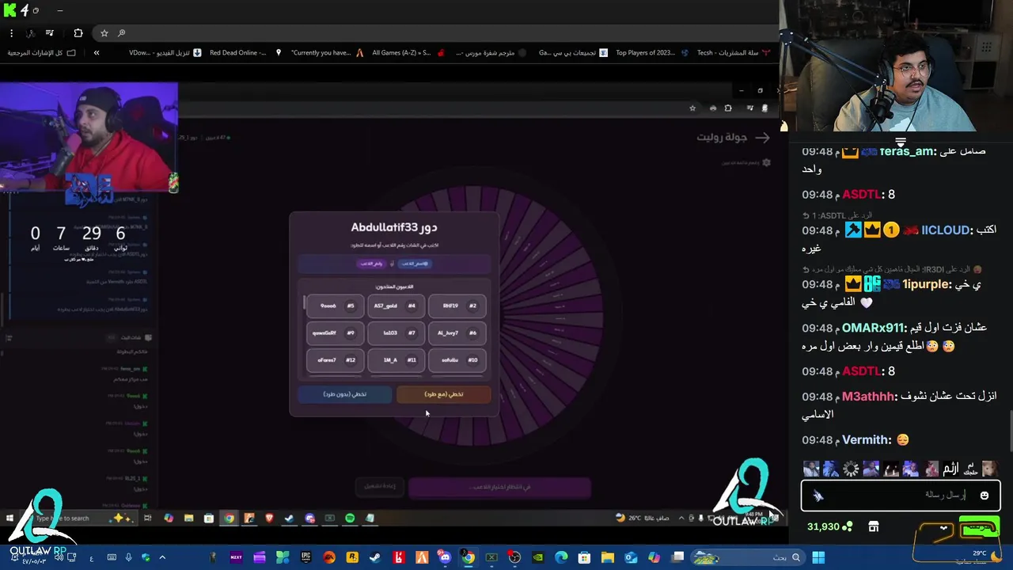Click Spotify icon in inner stream taskbar
Image resolution: width=1013 pixels, height=570 pixels.
coord(350,519)
